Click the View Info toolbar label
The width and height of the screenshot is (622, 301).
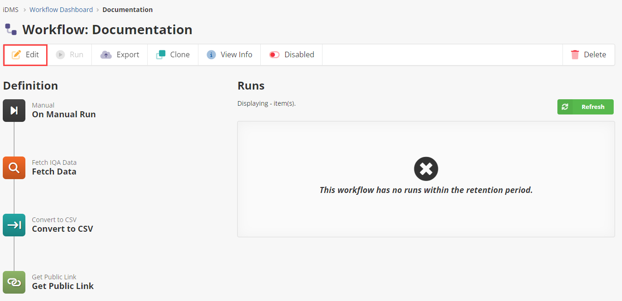(x=236, y=54)
